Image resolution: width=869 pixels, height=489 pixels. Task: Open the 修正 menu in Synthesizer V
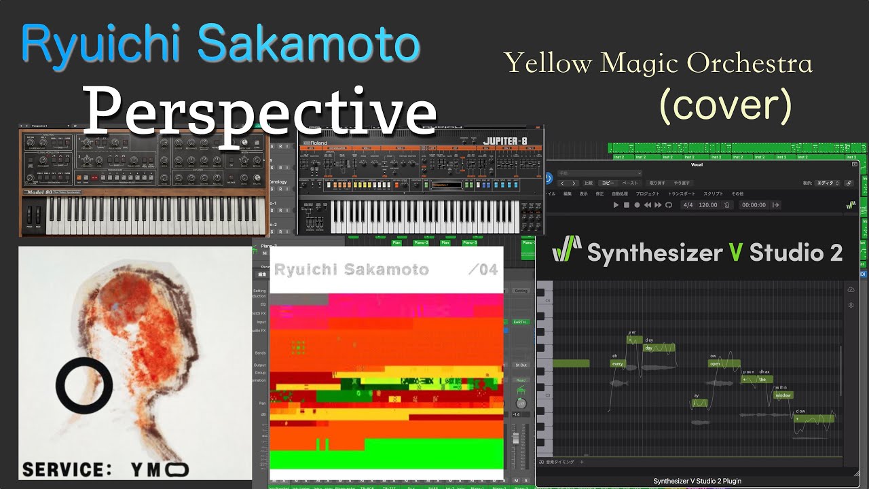599,194
